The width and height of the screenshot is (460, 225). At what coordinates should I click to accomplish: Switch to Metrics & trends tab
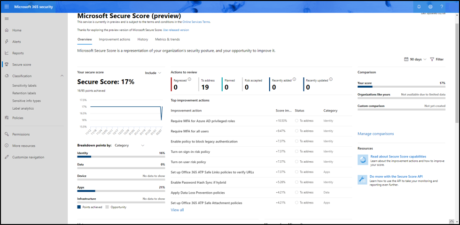[x=167, y=39]
